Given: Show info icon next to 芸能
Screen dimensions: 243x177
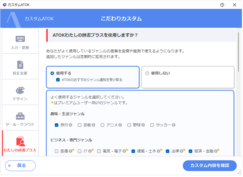Looking at the screenshot, I should coord(93,125).
